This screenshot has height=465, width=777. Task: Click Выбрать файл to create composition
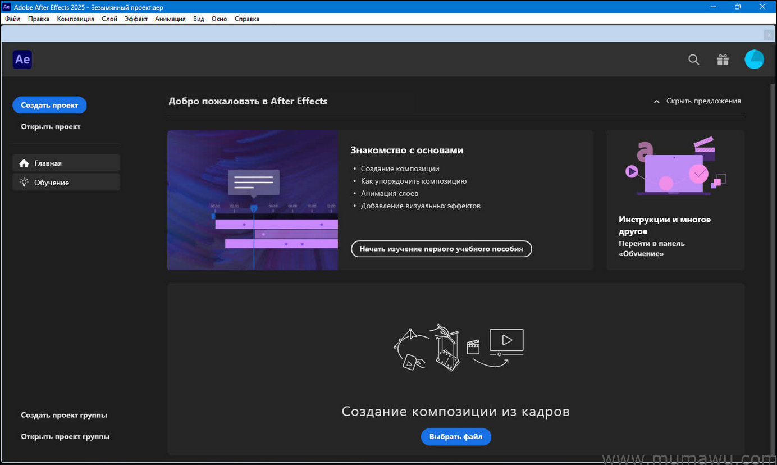455,436
